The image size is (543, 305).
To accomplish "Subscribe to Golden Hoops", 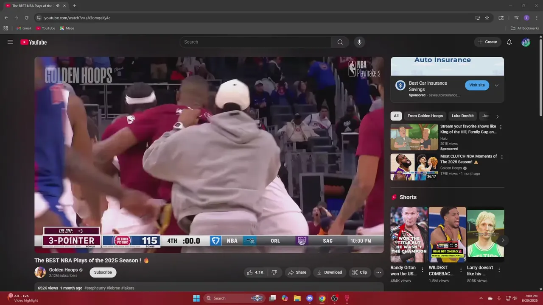I will click(x=103, y=272).
